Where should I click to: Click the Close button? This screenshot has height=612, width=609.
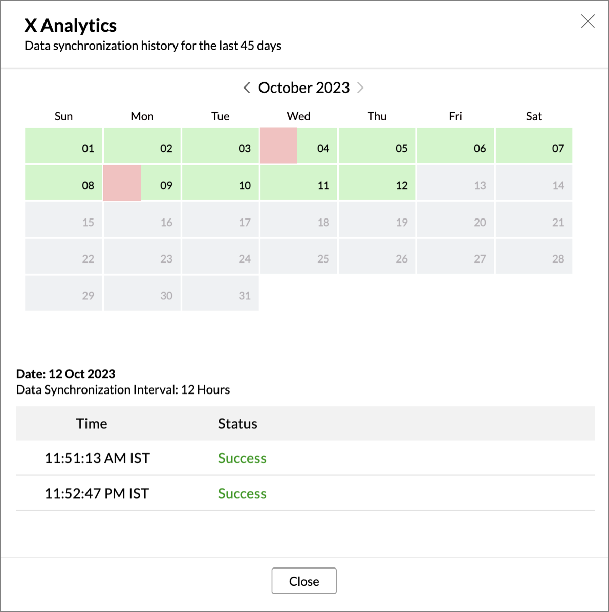click(304, 581)
